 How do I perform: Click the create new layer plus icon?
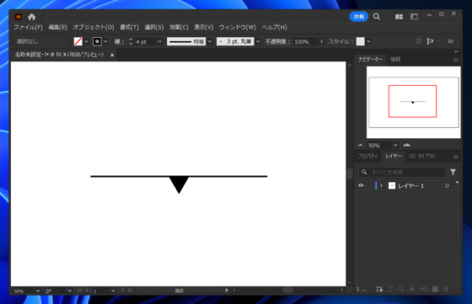point(435,289)
